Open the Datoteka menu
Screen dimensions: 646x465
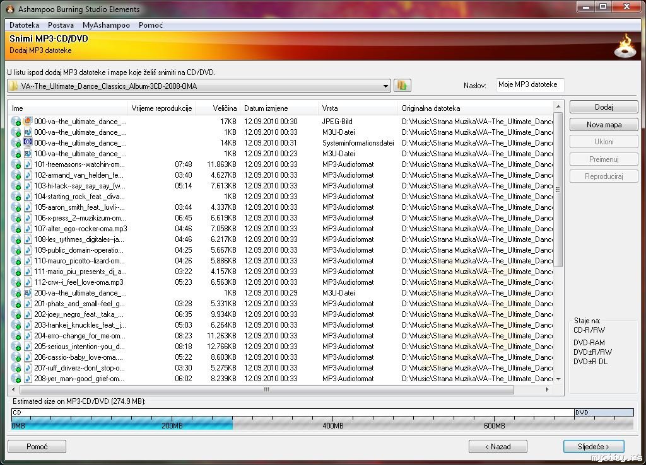coord(25,25)
